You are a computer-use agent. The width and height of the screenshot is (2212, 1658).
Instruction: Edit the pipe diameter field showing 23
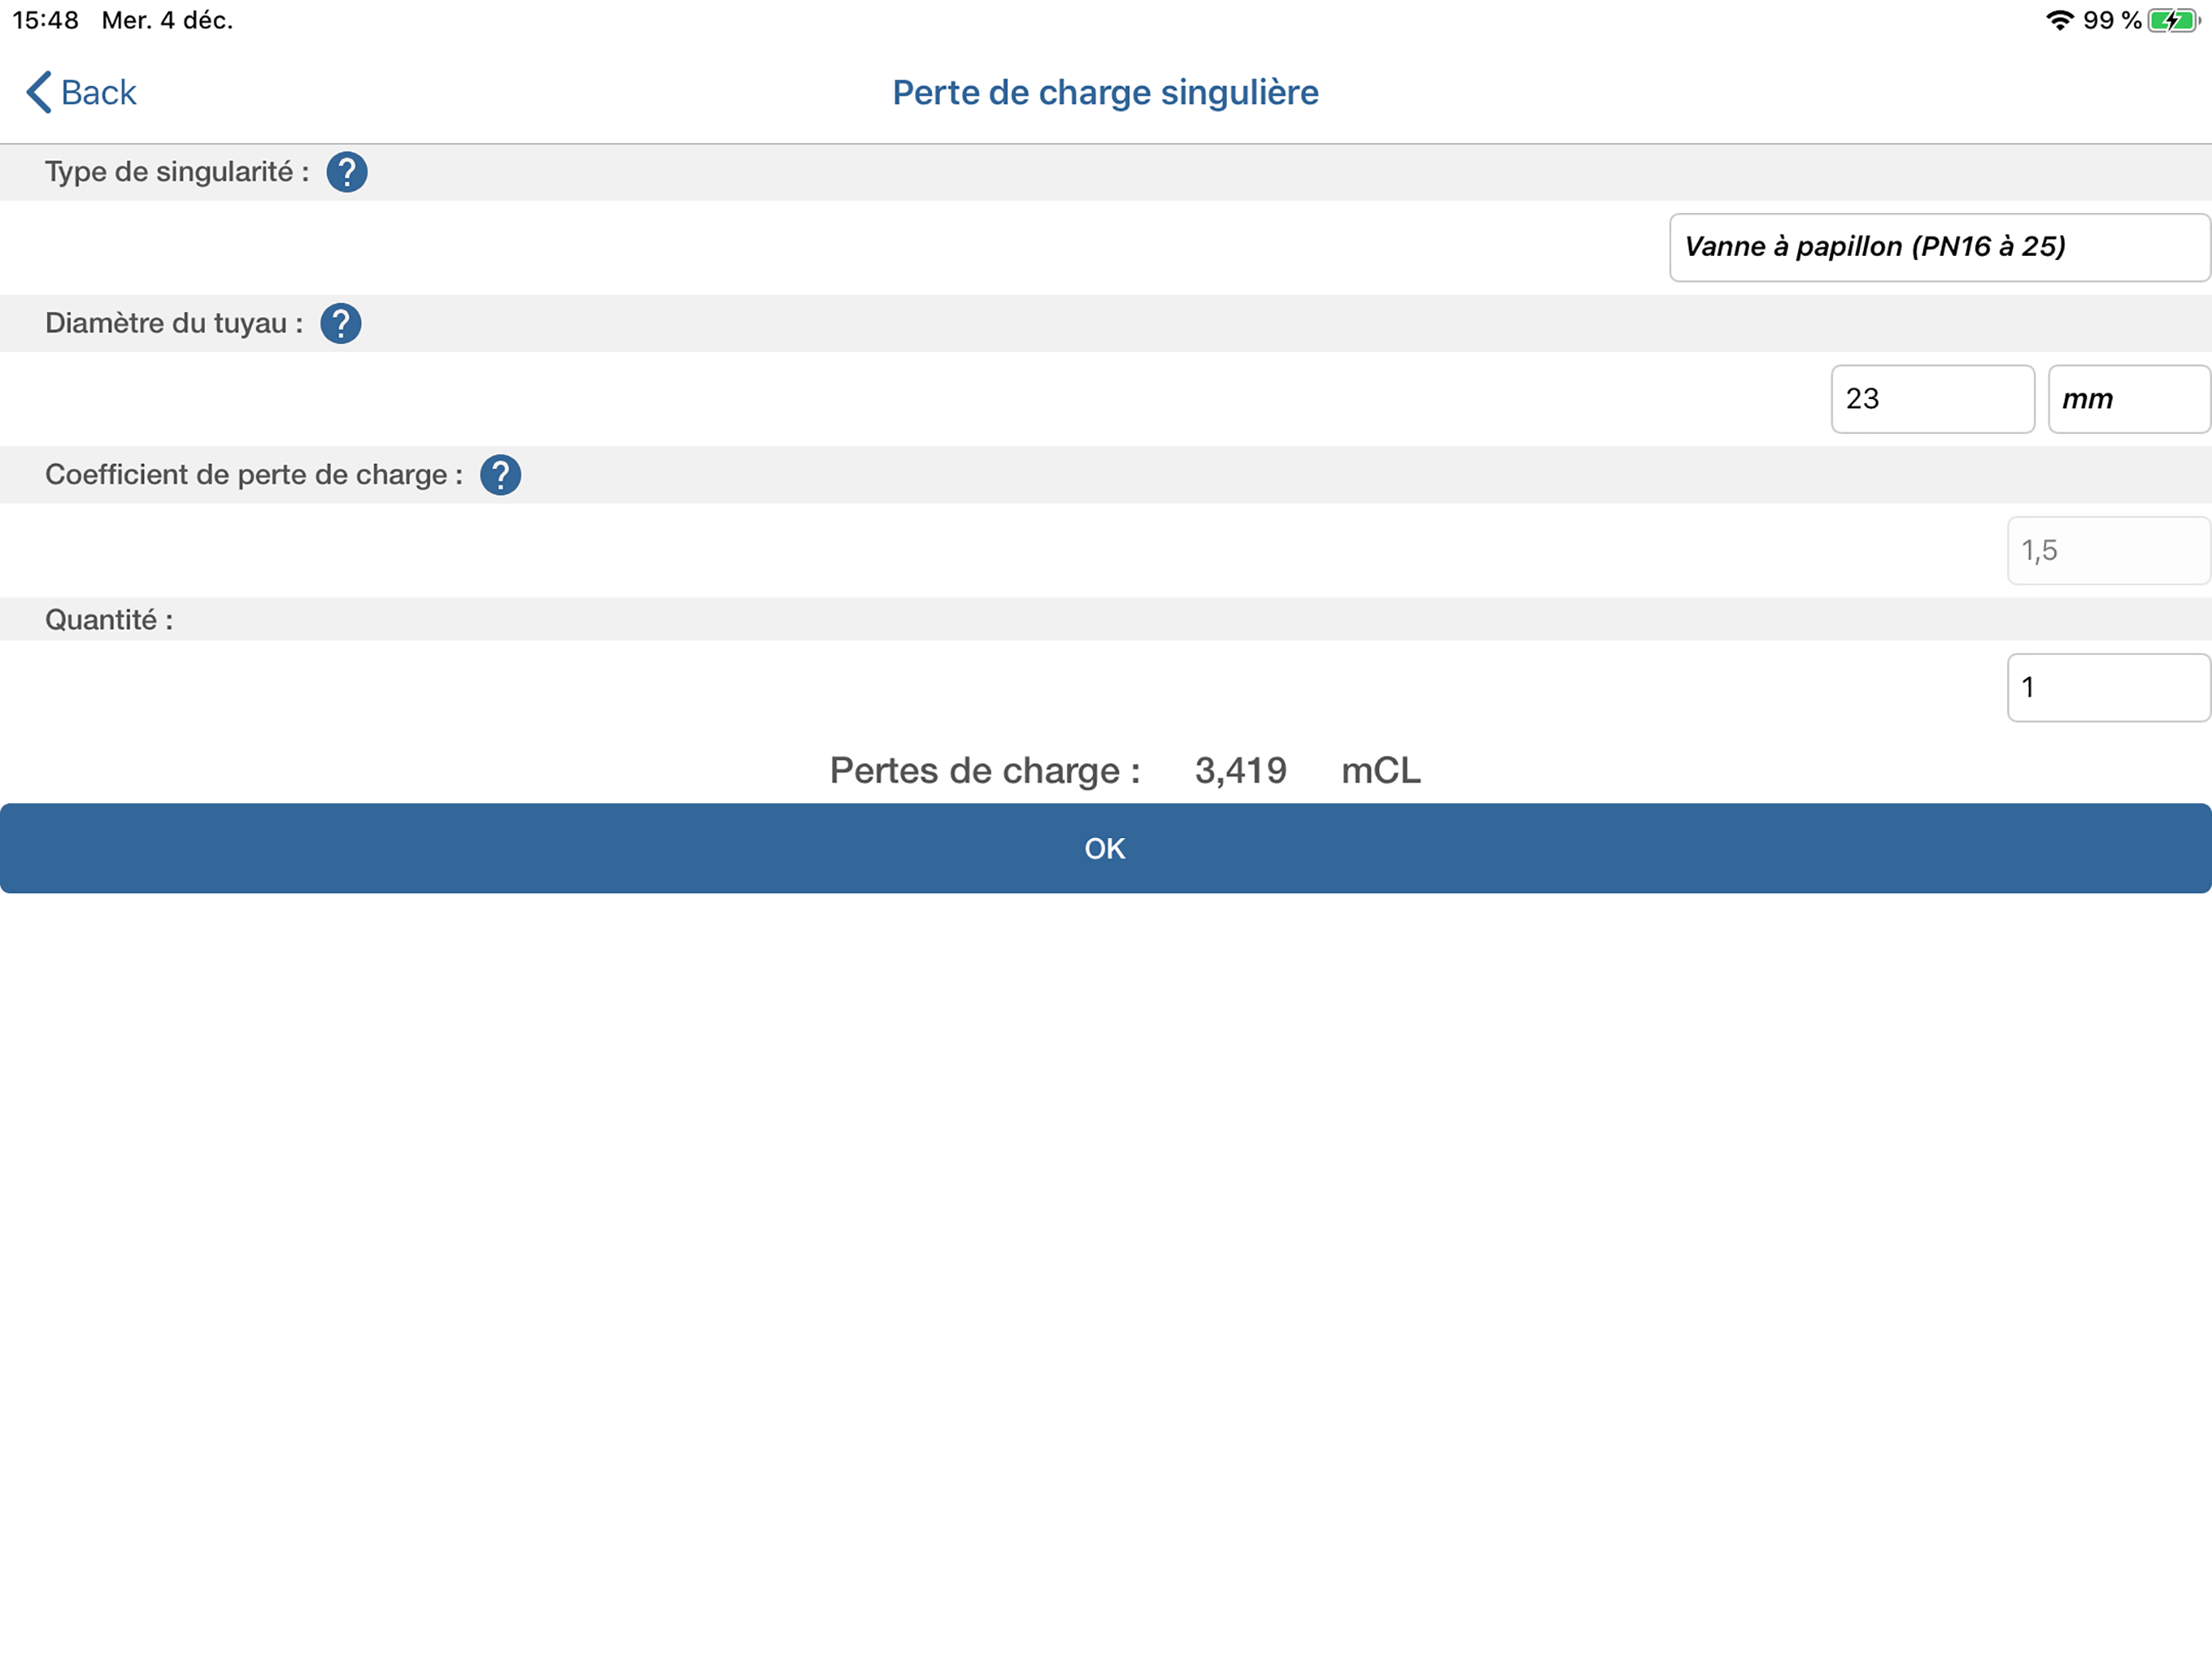coord(1932,399)
